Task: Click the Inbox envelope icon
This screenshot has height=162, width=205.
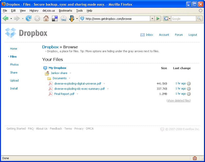Action: [x=142, y=35]
